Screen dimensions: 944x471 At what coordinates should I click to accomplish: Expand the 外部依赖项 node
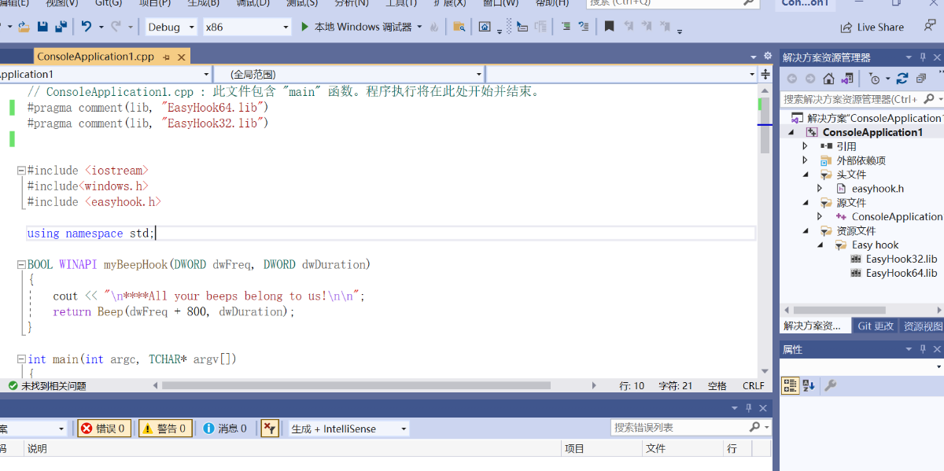(805, 160)
